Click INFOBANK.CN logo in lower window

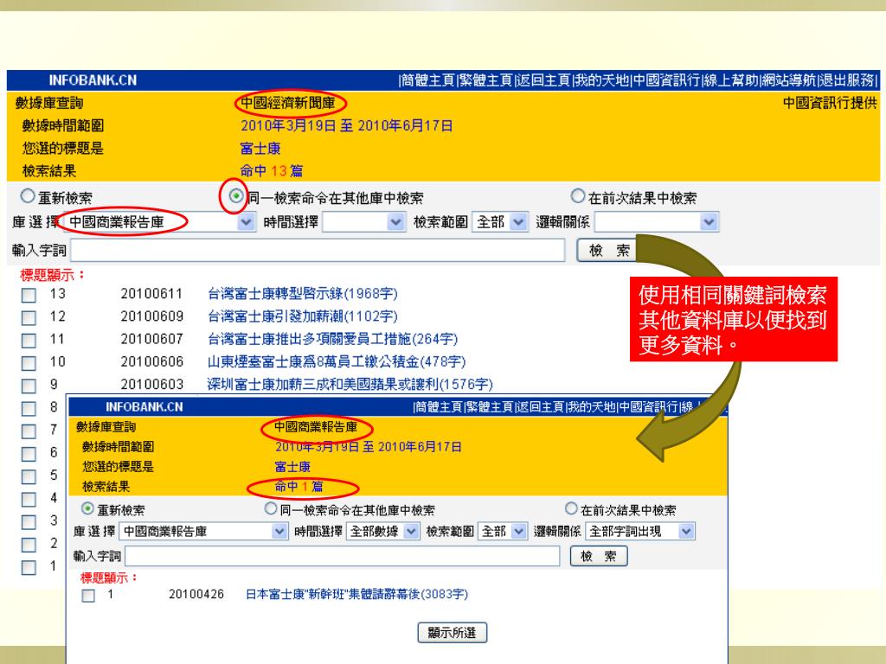[x=144, y=407]
